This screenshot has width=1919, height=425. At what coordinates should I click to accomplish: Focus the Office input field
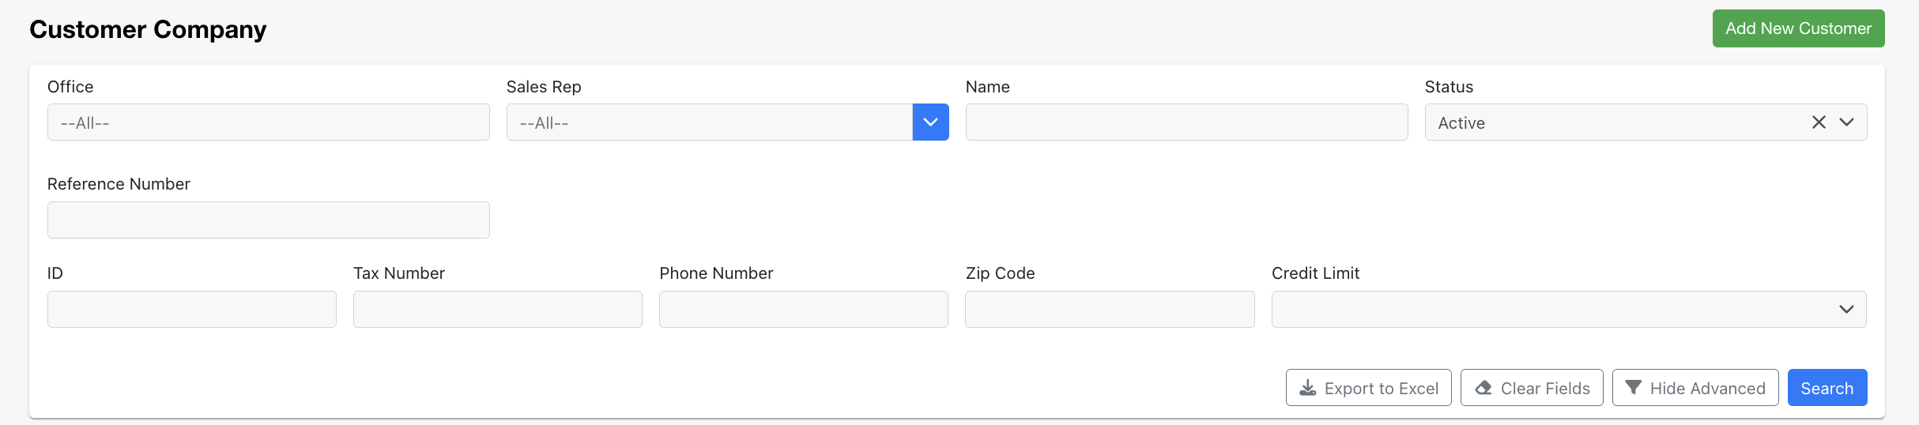(269, 122)
